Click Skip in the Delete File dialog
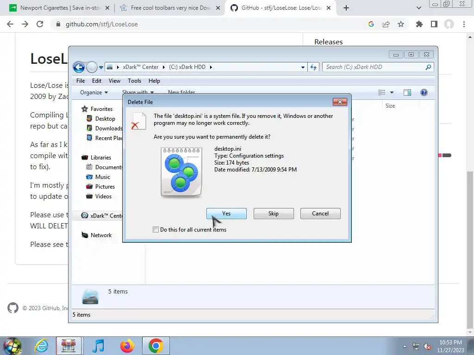The image size is (474, 355). point(274,214)
